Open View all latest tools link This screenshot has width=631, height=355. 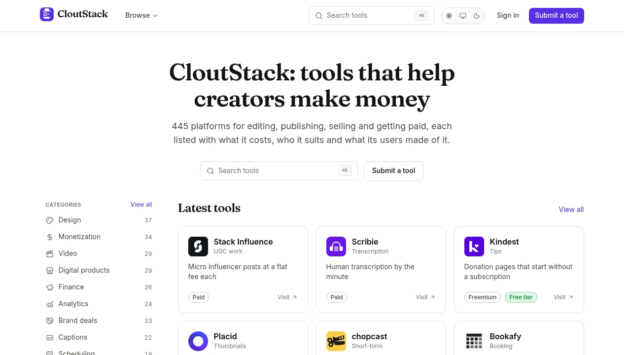coord(571,210)
